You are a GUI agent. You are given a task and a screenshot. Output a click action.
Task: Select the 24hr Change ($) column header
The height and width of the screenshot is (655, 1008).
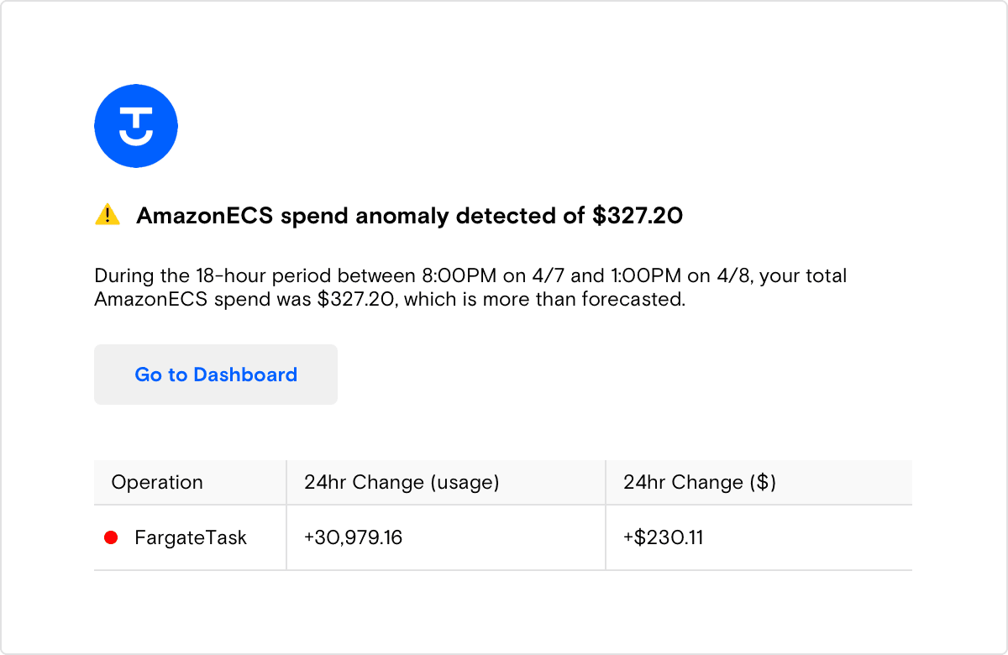[700, 482]
